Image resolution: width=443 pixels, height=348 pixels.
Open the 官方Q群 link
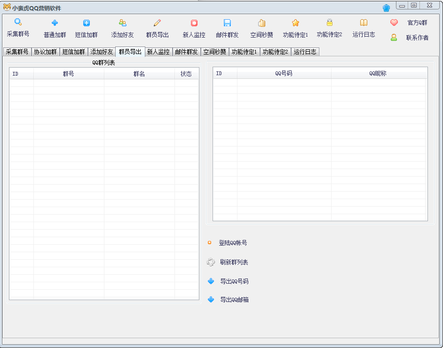click(417, 23)
